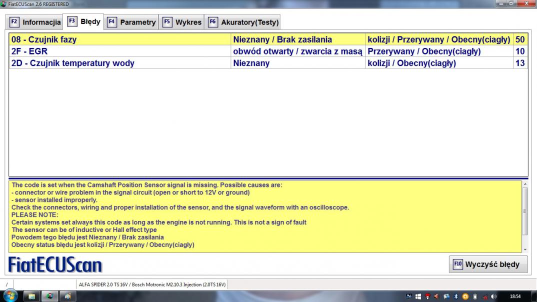Click the red muted speaker tray icon
This screenshot has height=302, width=537.
[436, 296]
